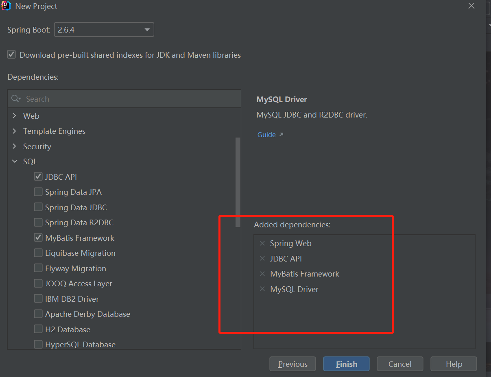The width and height of the screenshot is (491, 377).
Task: Click the Previous button
Action: (292, 364)
